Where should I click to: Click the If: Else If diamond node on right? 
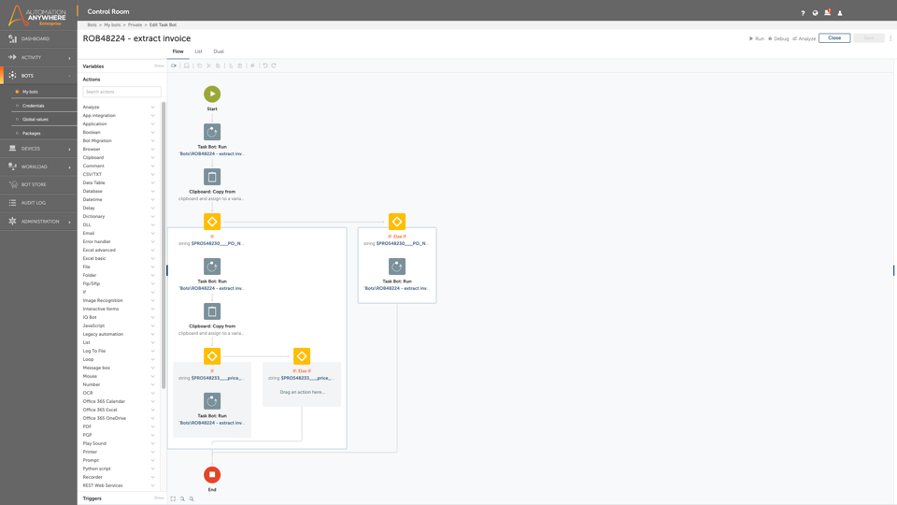[x=397, y=222]
